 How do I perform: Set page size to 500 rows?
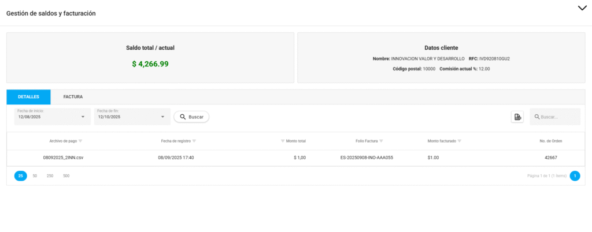click(x=66, y=175)
